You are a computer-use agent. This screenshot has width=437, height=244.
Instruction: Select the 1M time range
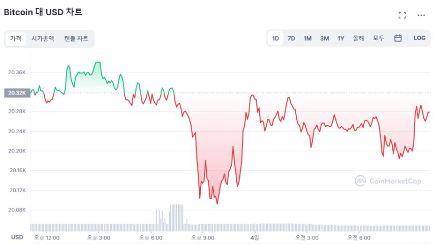tap(307, 38)
